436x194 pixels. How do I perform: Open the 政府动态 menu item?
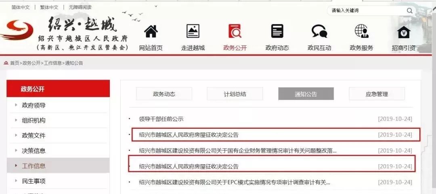[x=277, y=47]
